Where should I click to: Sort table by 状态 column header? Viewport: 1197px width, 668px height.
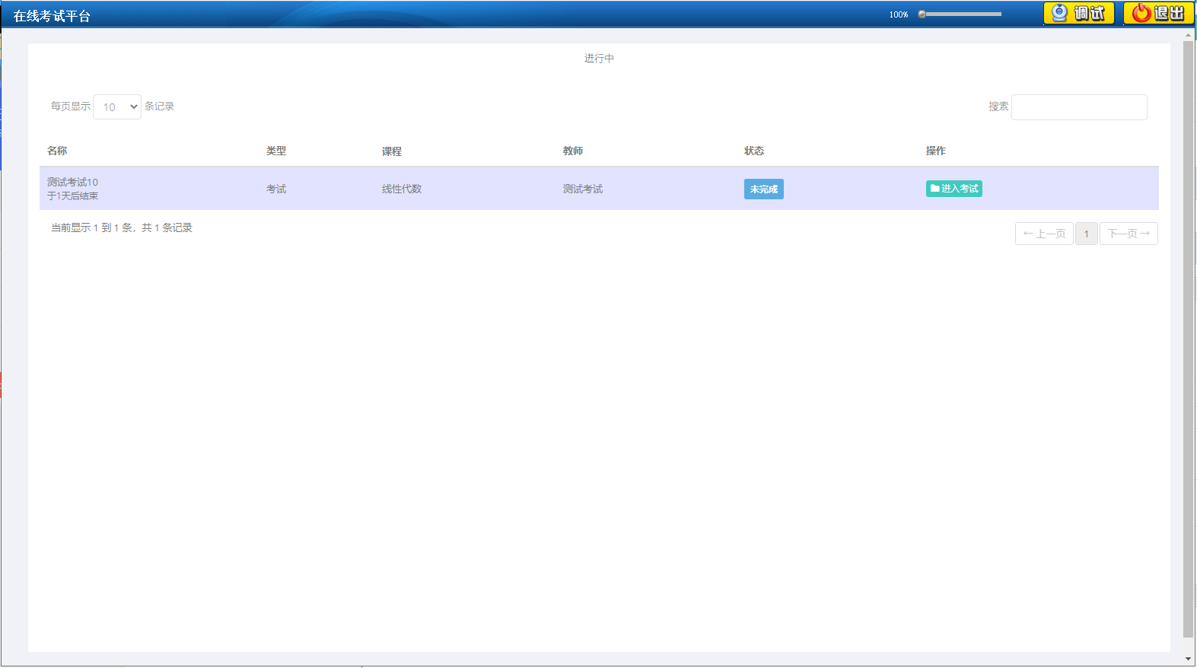click(754, 151)
